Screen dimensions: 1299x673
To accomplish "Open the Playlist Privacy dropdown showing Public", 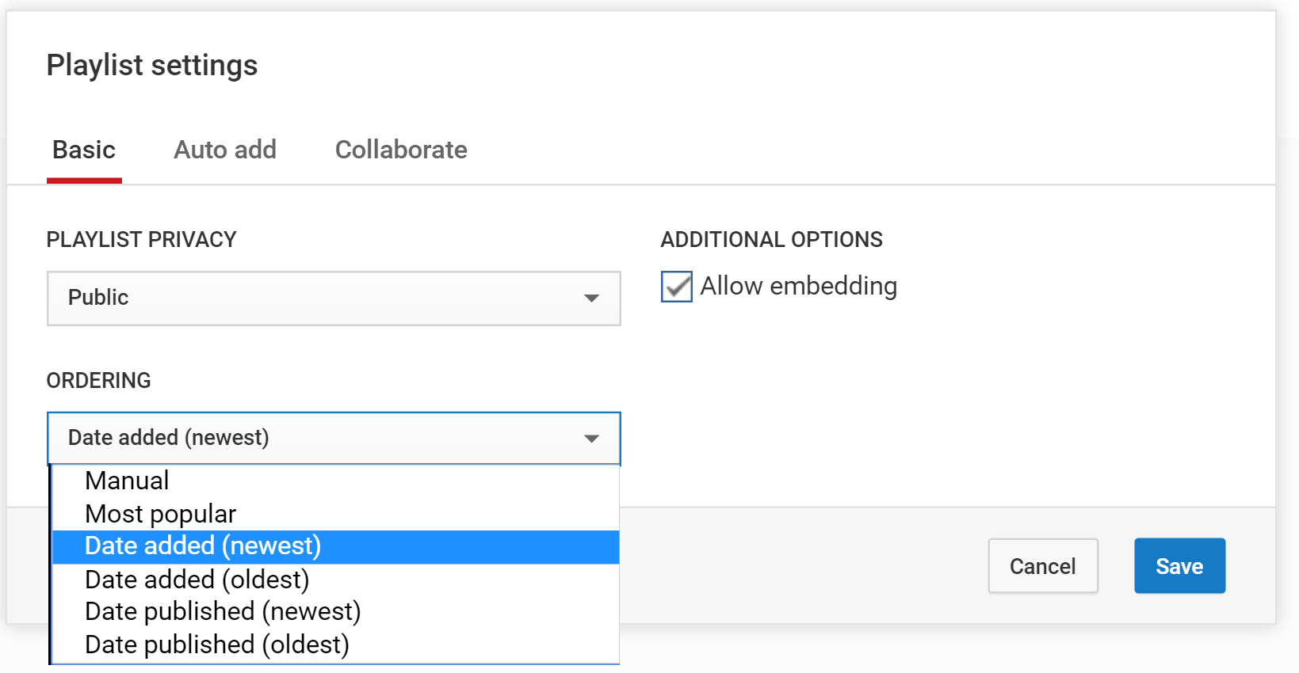I will pyautogui.click(x=334, y=298).
